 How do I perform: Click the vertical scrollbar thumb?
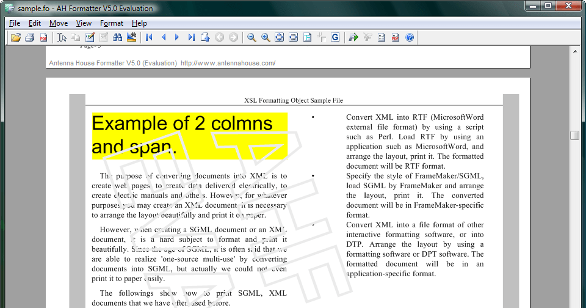pos(575,136)
